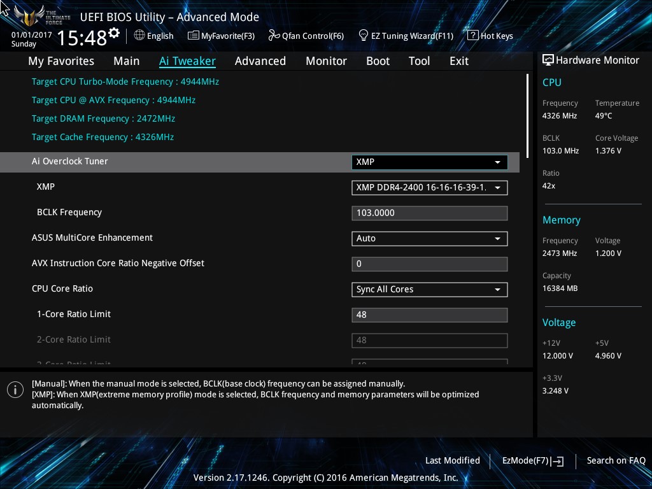This screenshot has height=489, width=652.
Task: Click the Hot Keys question mark icon
Action: (x=472, y=36)
